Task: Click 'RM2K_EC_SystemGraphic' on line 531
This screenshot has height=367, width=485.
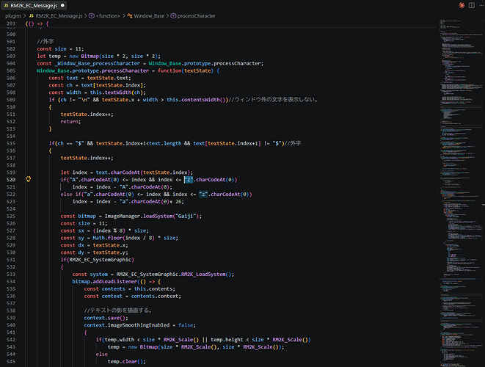Action: tap(101, 260)
